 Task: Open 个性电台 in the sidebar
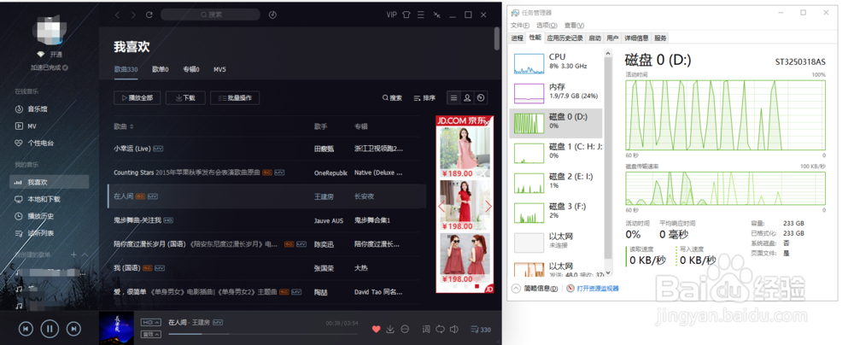(41, 143)
